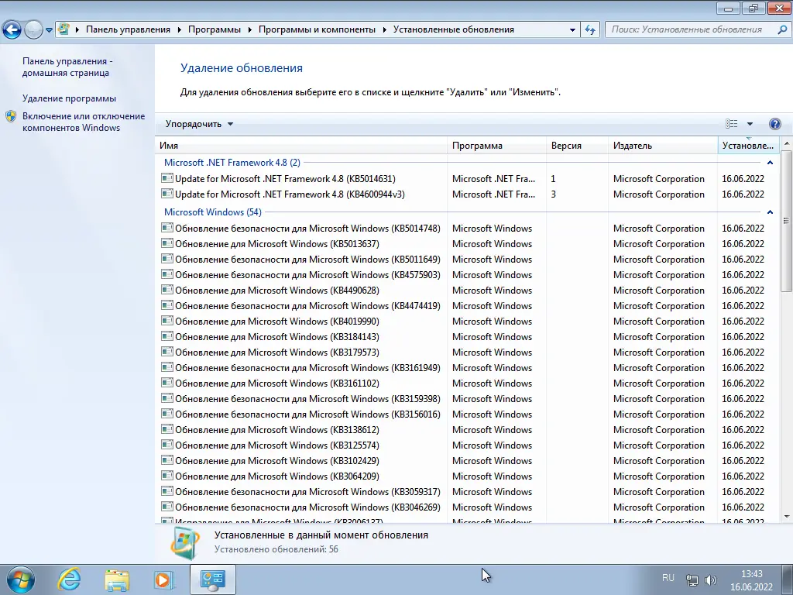
Task: Click the search magnifier icon
Action: pyautogui.click(x=781, y=30)
